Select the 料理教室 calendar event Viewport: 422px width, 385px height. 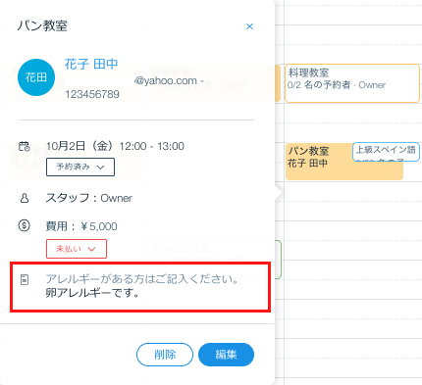coord(352,83)
